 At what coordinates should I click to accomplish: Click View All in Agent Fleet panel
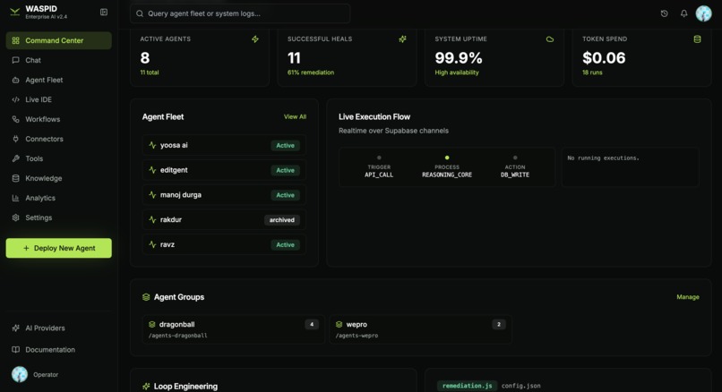pos(295,117)
